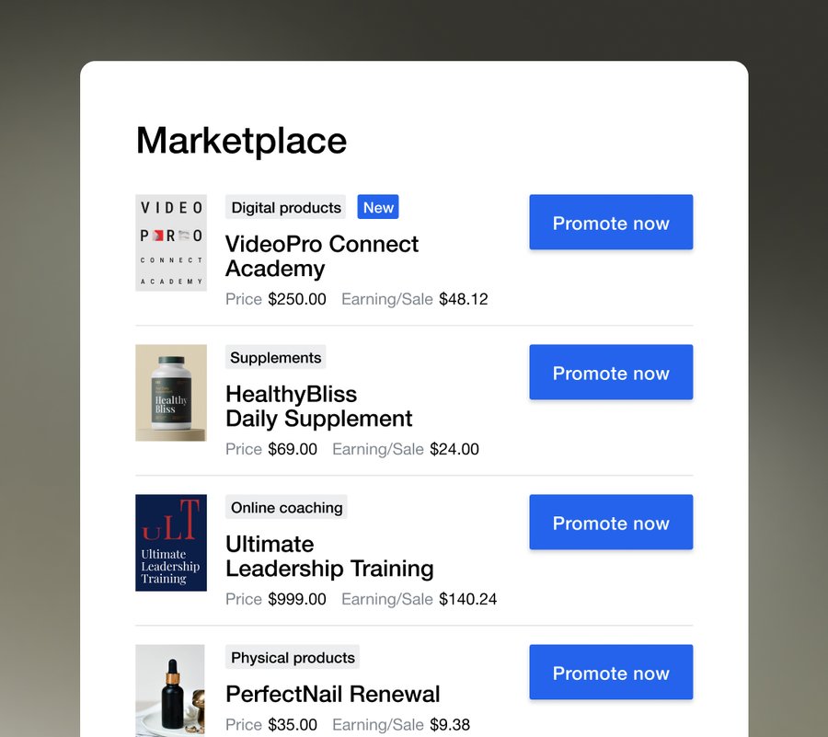The image size is (828, 737).
Task: Select the Physical products category tag
Action: tap(293, 657)
